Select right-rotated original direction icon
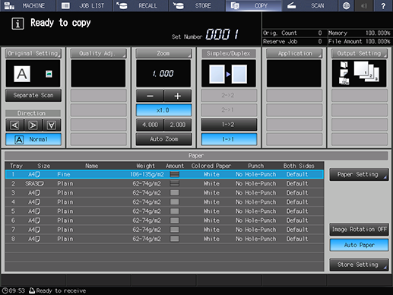Viewport: 393px width, 295px height. pyautogui.click(x=33, y=125)
